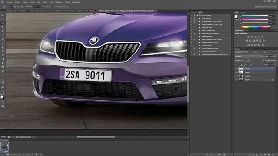Open the Soubor menu
The width and height of the screenshot is (278, 156).
10,2
